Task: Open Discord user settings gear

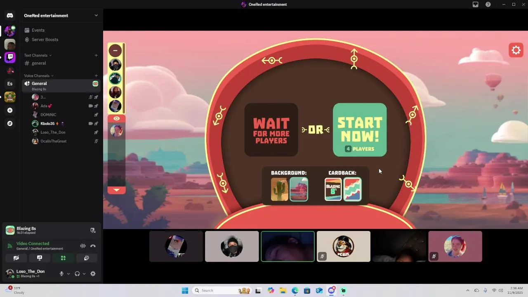Action: tap(93, 273)
